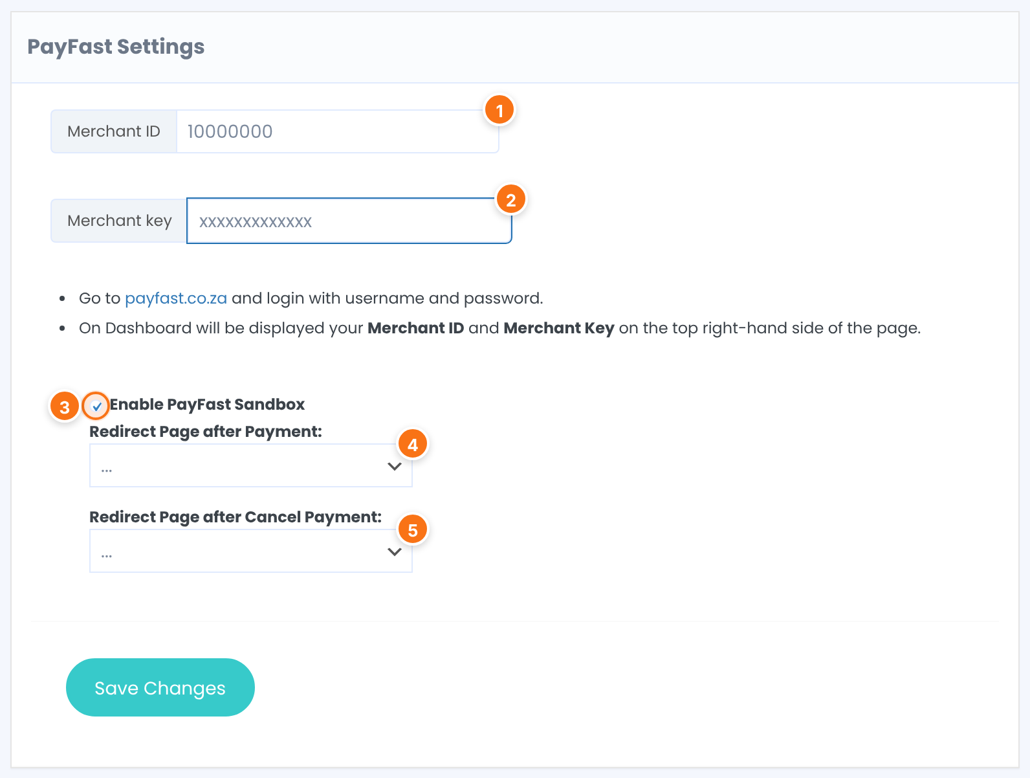Open Redirect Page after Payment dropdown
This screenshot has width=1030, height=778.
click(250, 465)
